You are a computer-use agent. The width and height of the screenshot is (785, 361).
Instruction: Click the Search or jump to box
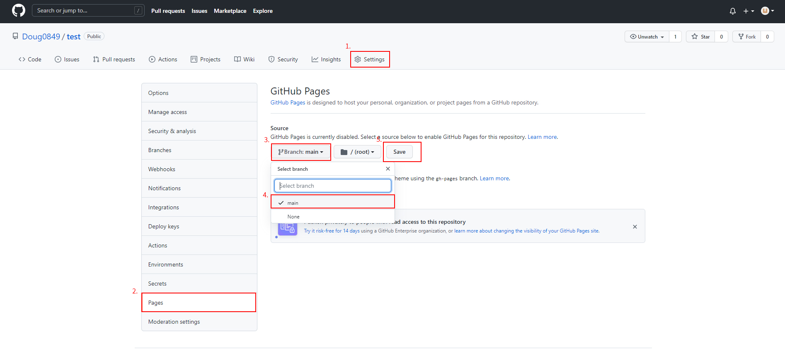(88, 11)
